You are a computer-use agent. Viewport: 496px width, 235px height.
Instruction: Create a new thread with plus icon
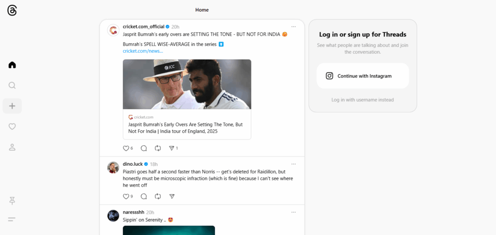[x=12, y=106]
